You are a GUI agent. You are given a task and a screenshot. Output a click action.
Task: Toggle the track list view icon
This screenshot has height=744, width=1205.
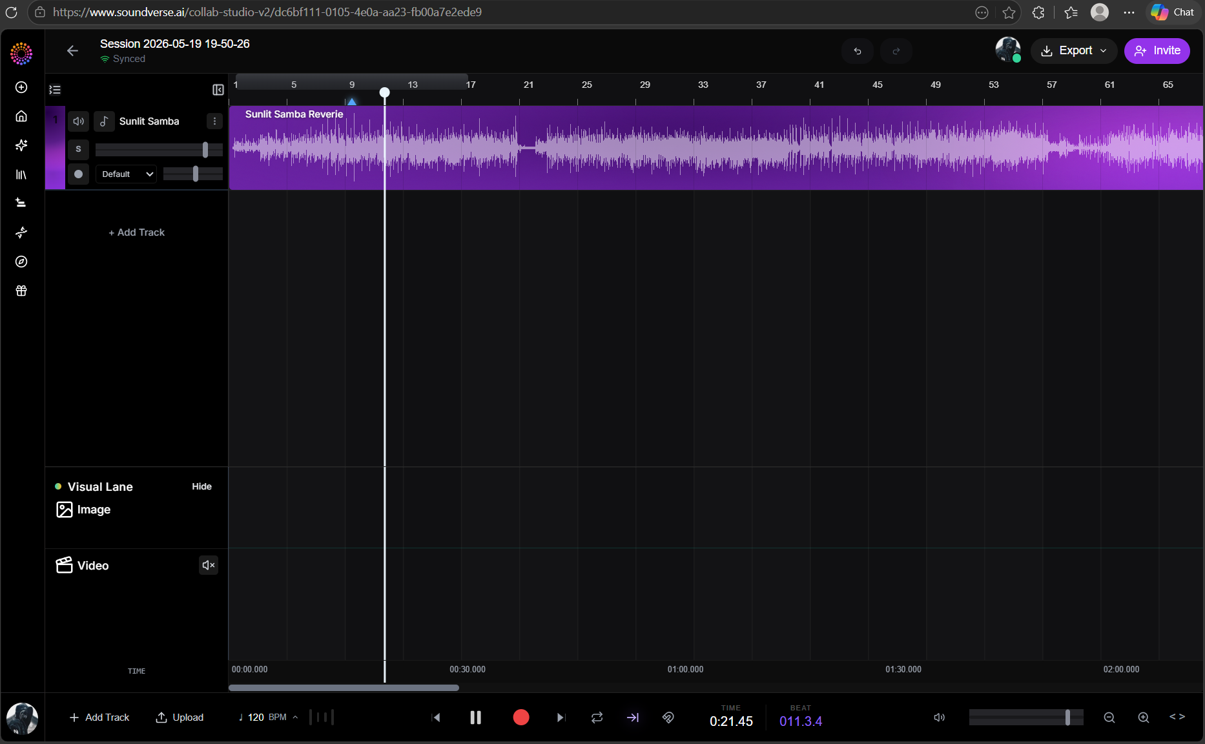pos(55,90)
